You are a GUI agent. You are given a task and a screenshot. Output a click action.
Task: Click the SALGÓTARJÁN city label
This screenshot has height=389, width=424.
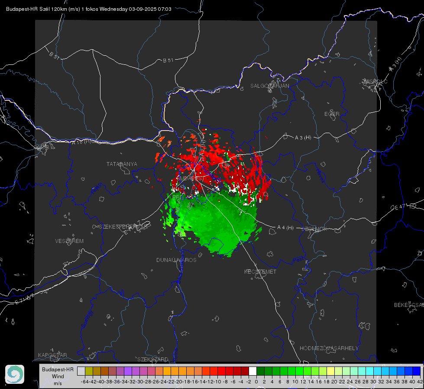pyautogui.click(x=269, y=86)
